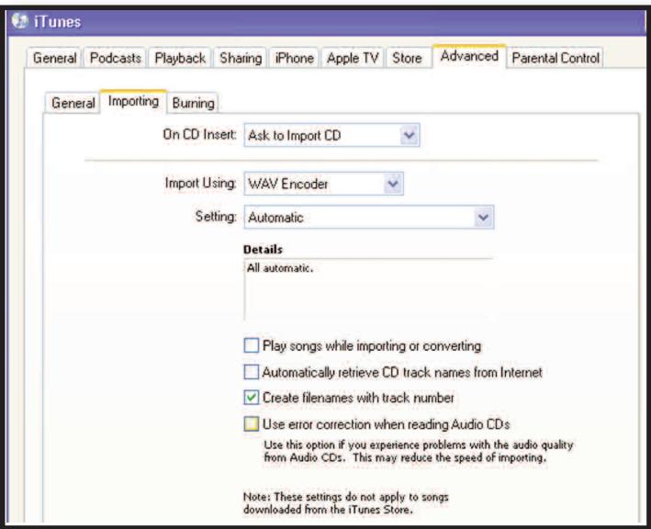Enable Play songs while importing or converting
This screenshot has width=651, height=529.
pos(252,345)
